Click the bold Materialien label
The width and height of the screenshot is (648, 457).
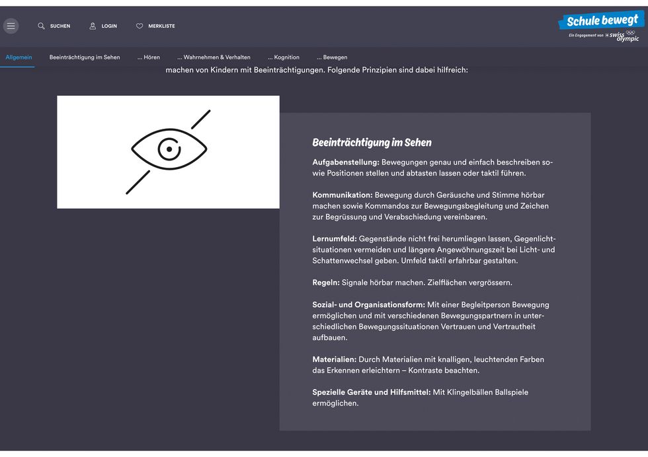coord(335,359)
